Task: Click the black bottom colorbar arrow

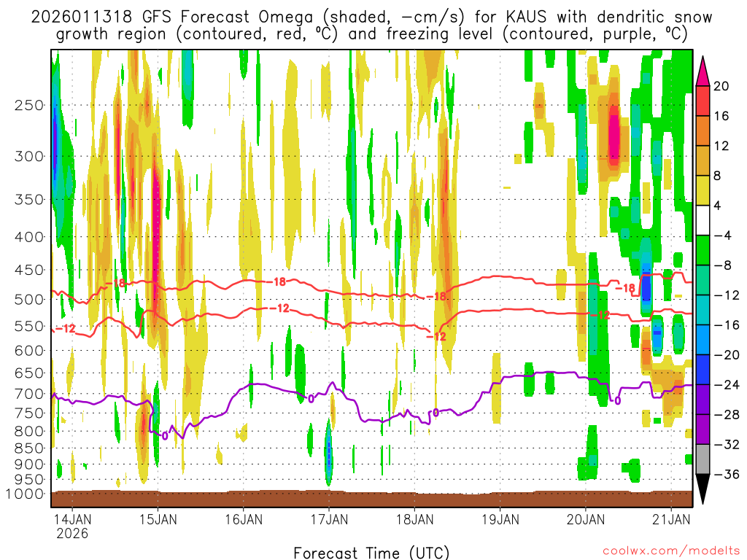Action: coord(703,489)
